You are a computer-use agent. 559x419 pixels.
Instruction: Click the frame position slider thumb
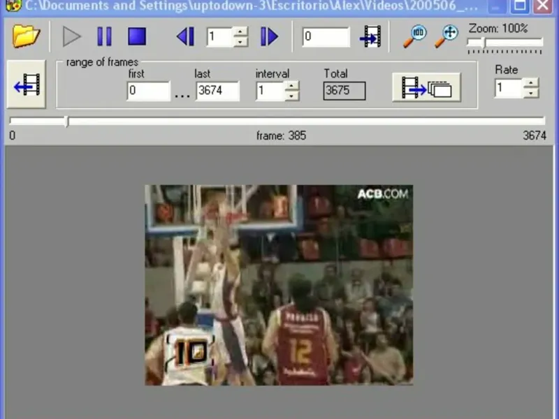67,122
